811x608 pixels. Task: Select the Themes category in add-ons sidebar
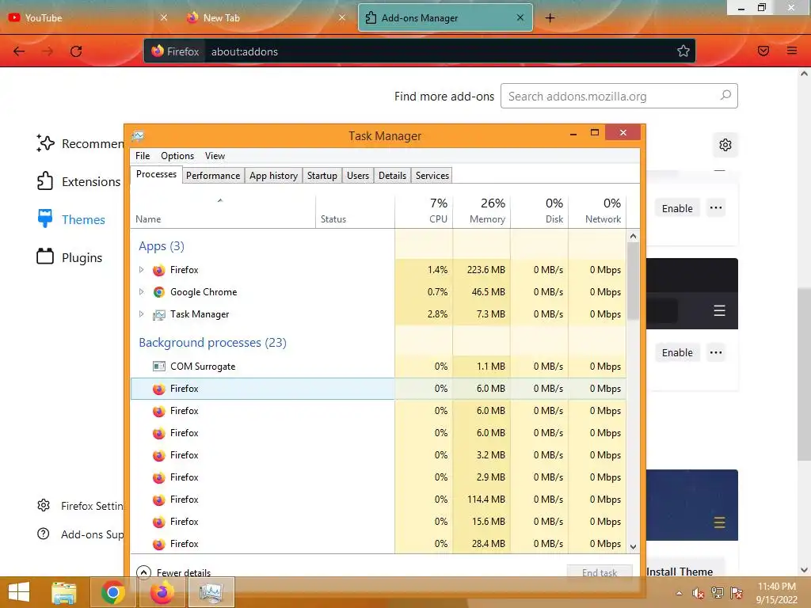(x=70, y=219)
